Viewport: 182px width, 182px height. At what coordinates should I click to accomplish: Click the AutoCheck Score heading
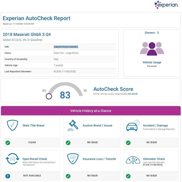[x=113, y=89]
